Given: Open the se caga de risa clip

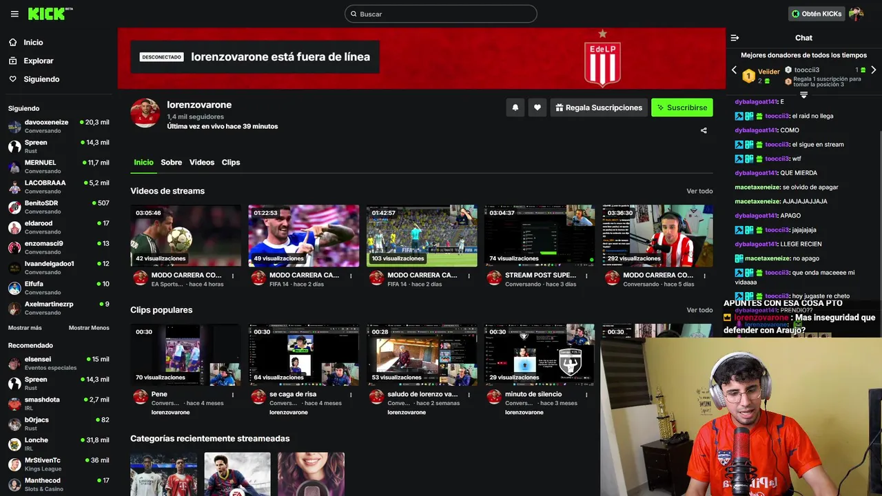Looking at the screenshot, I should point(304,355).
